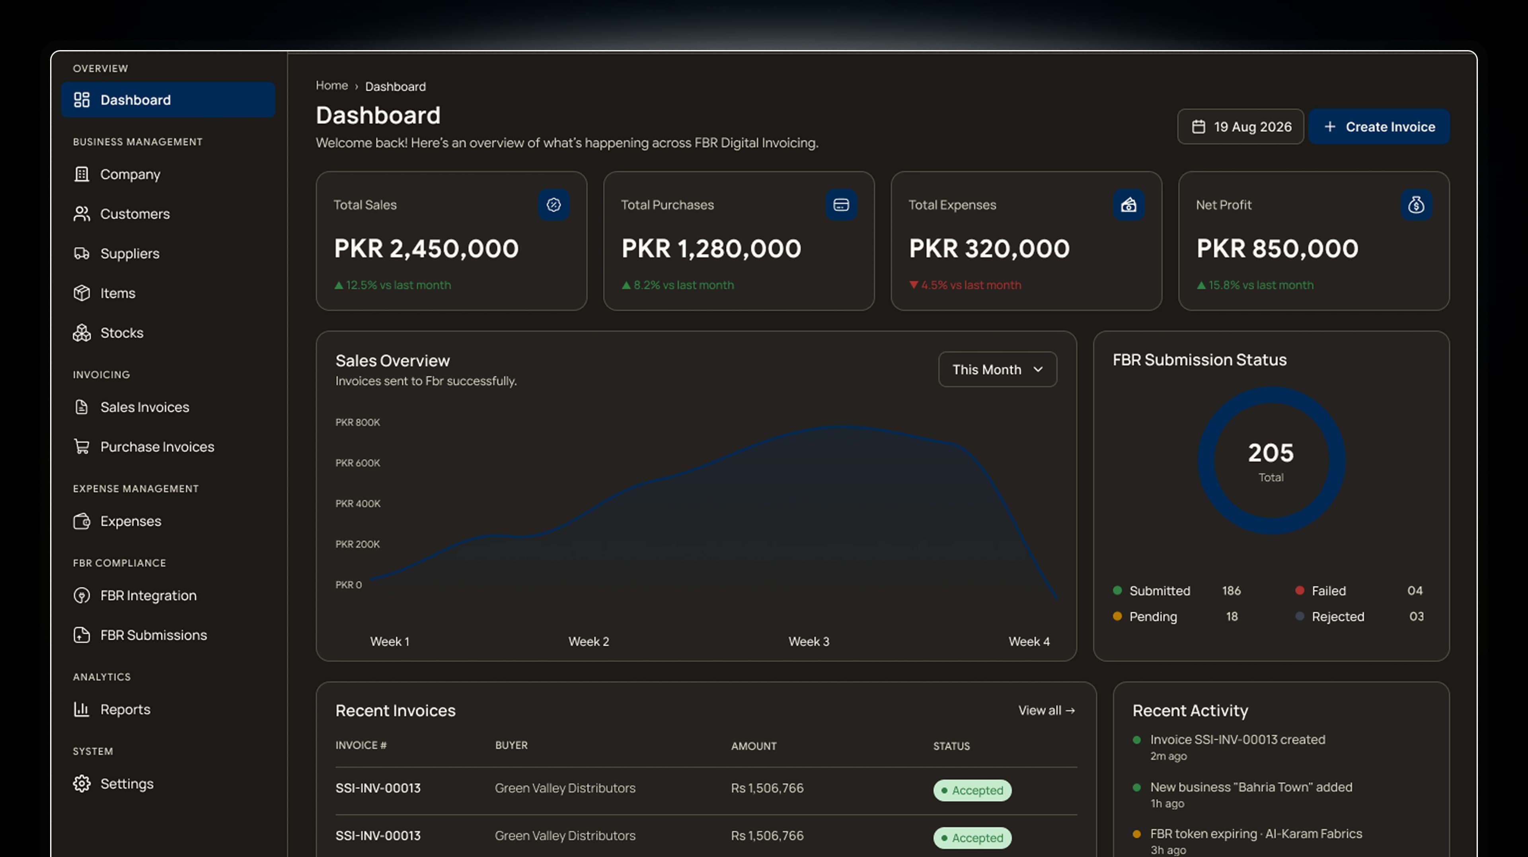Click first SSI-INV-00013 invoice number
This screenshot has width=1528, height=857.
tap(378, 788)
